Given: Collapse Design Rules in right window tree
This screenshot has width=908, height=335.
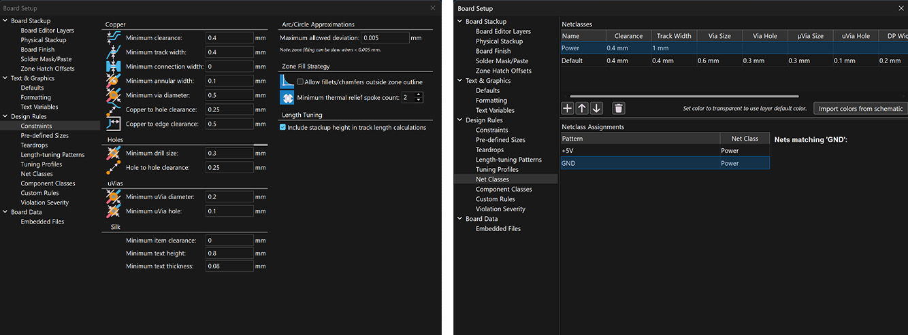Looking at the screenshot, I should point(459,120).
